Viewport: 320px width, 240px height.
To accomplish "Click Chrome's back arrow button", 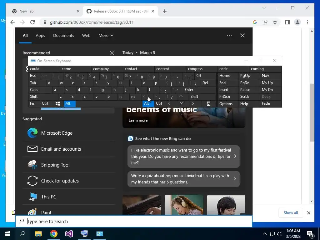I will [x=12, y=22].
